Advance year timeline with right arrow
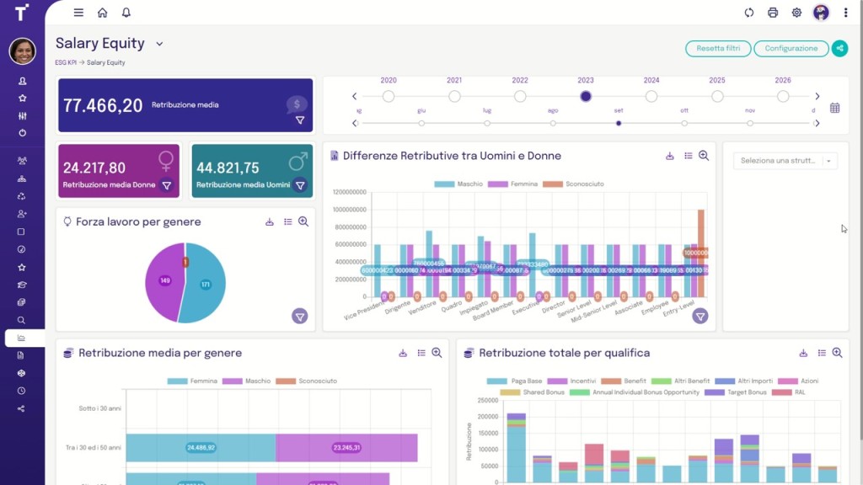This screenshot has height=485, width=863. [x=817, y=97]
